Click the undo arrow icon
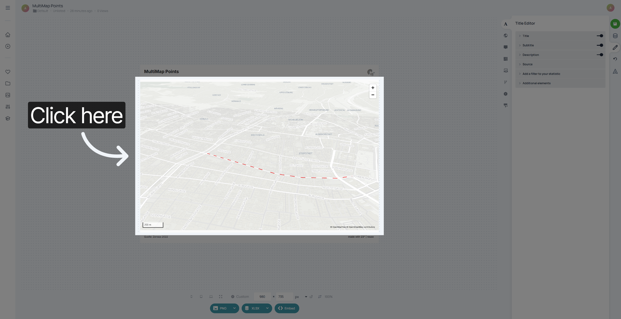The width and height of the screenshot is (621, 319). point(615,59)
